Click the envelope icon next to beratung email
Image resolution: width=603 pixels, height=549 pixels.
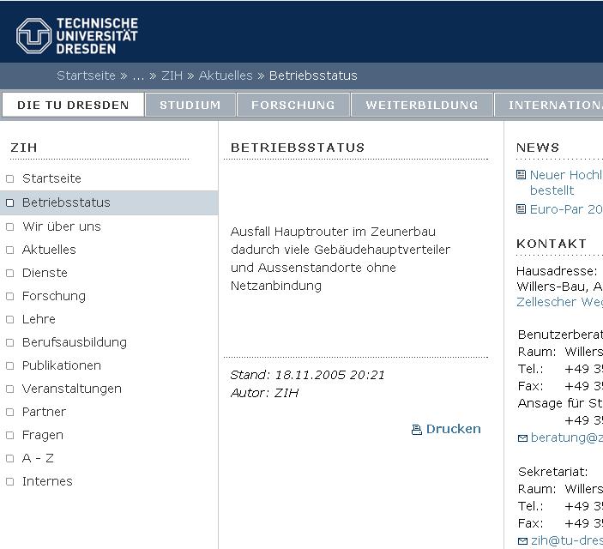click(522, 438)
